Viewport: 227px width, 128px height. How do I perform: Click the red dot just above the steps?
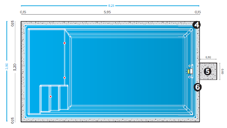click(x=64, y=78)
